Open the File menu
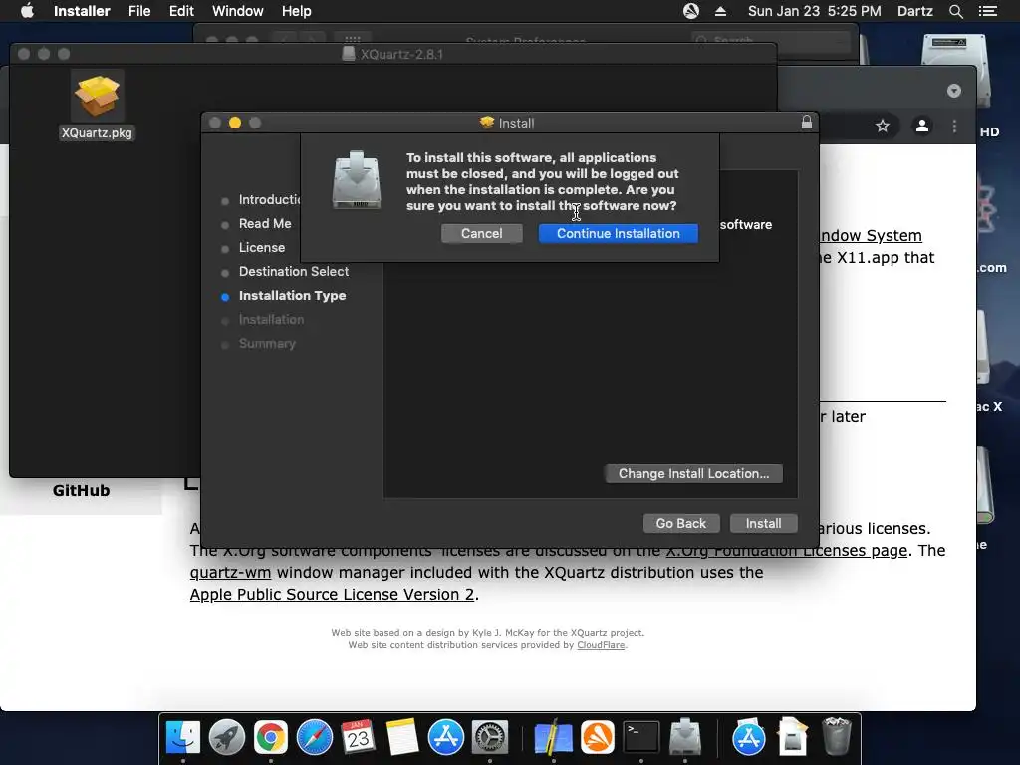 [x=139, y=11]
